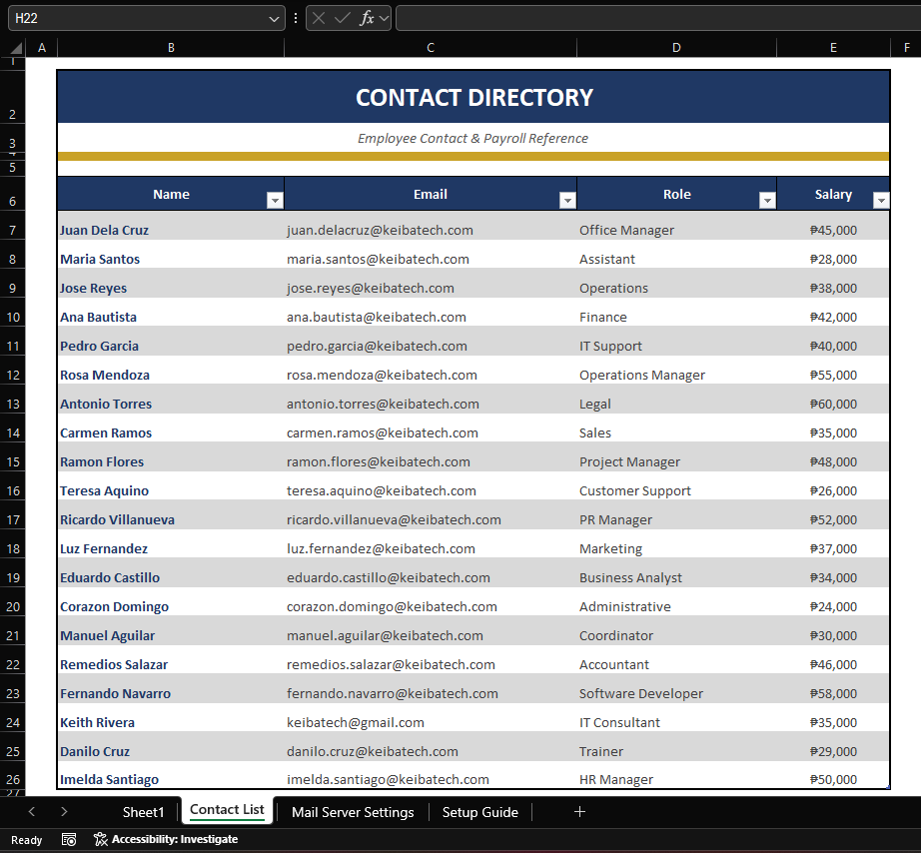The height and width of the screenshot is (853, 921).
Task: Select column E header
Action: pyautogui.click(x=833, y=48)
